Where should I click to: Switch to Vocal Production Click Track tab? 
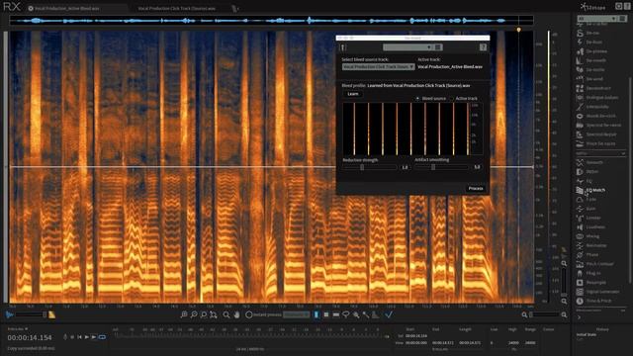click(x=176, y=8)
